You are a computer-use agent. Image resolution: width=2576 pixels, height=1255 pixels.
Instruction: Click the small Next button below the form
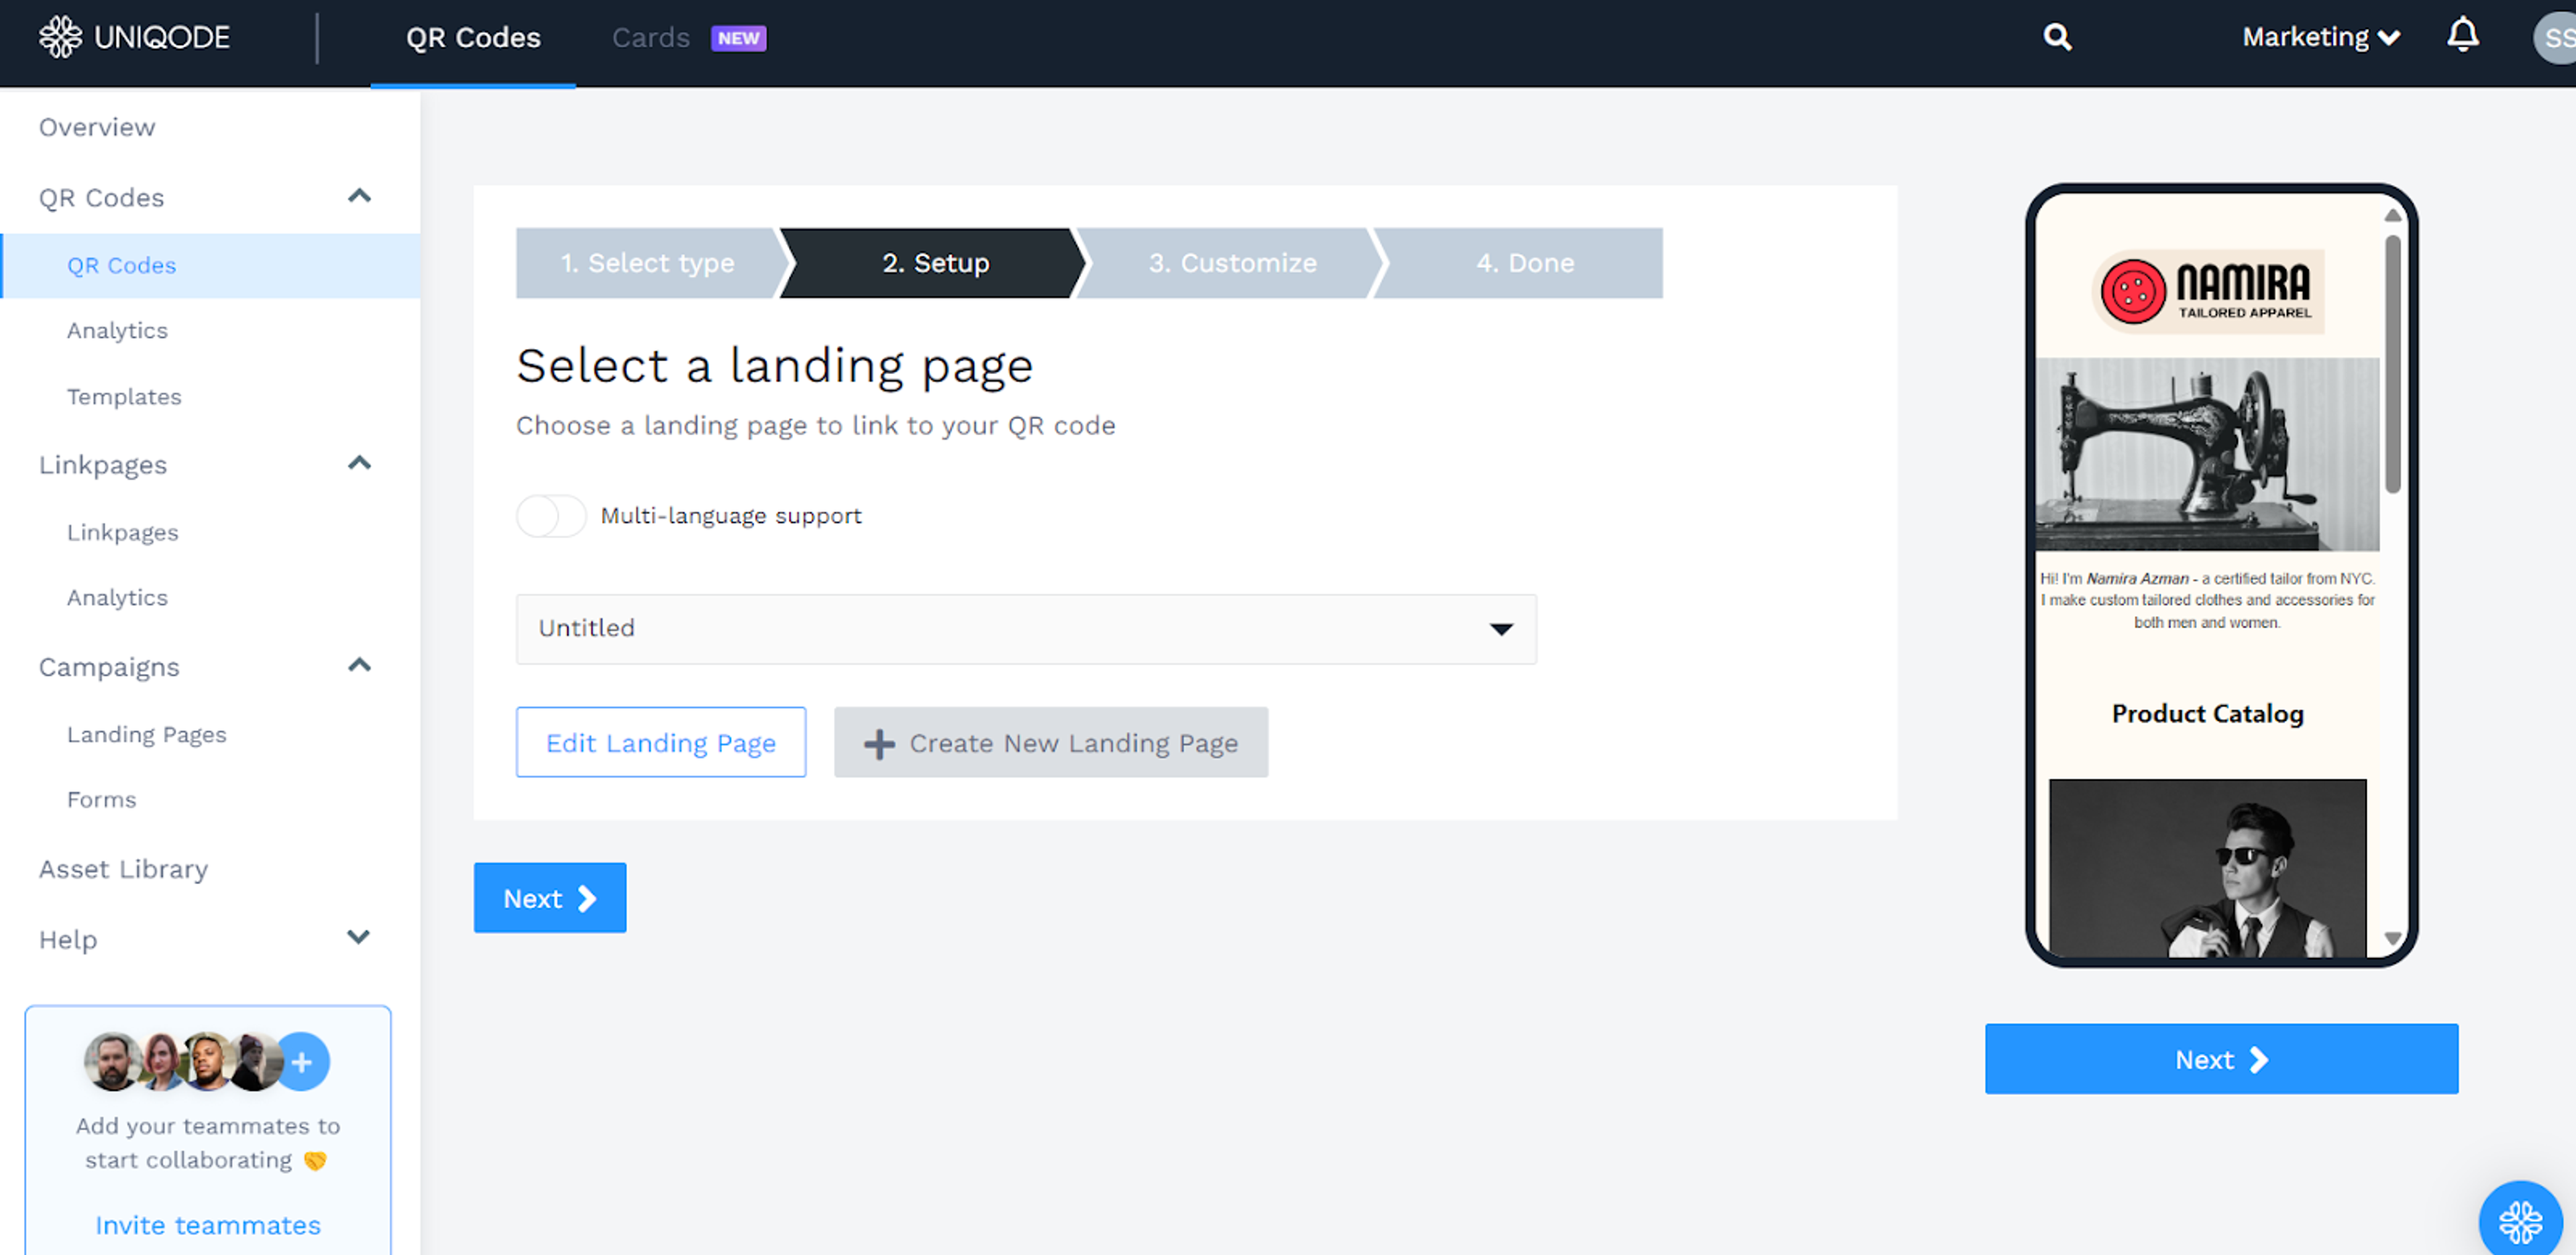[x=550, y=898]
